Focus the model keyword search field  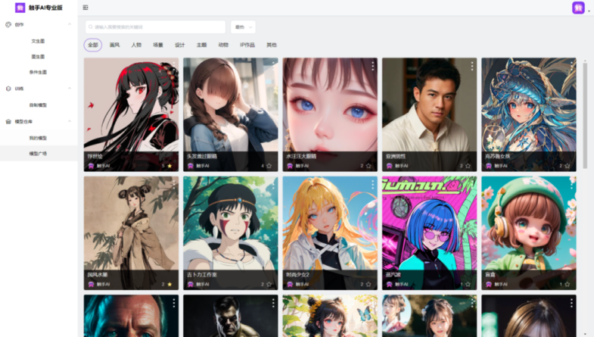(x=155, y=27)
